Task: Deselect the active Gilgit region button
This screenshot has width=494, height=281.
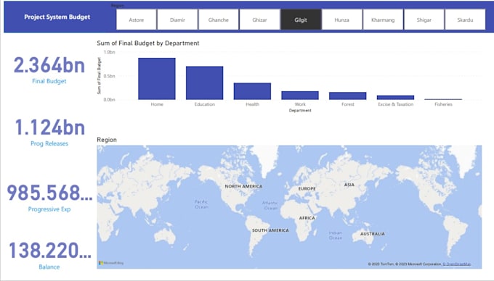Action: (301, 20)
